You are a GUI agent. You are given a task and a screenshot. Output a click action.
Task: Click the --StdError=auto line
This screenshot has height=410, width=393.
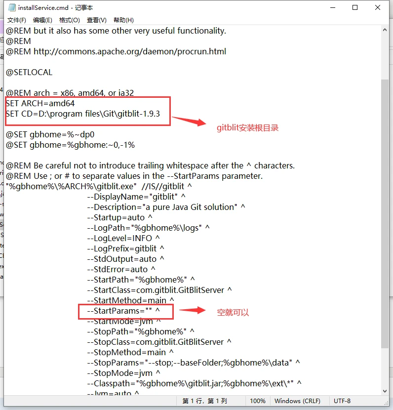pyautogui.click(x=121, y=269)
